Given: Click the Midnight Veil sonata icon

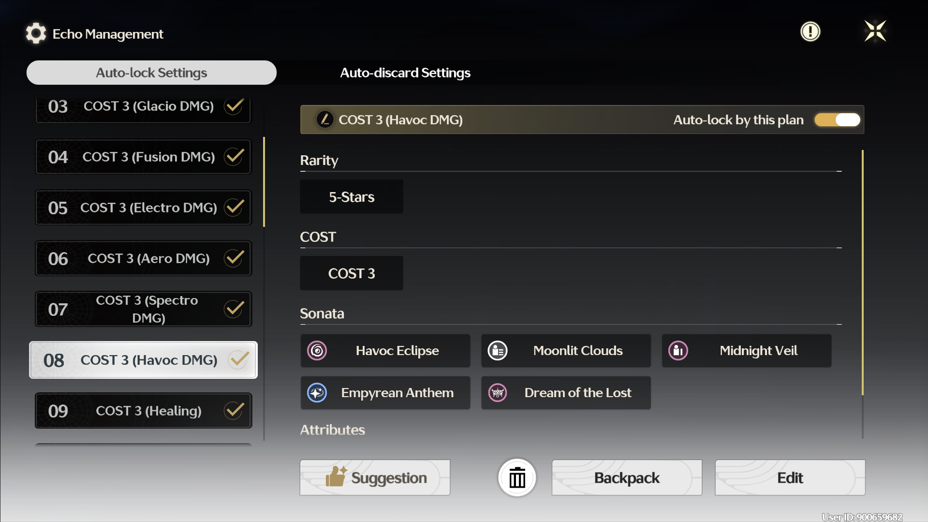Looking at the screenshot, I should click(x=678, y=351).
